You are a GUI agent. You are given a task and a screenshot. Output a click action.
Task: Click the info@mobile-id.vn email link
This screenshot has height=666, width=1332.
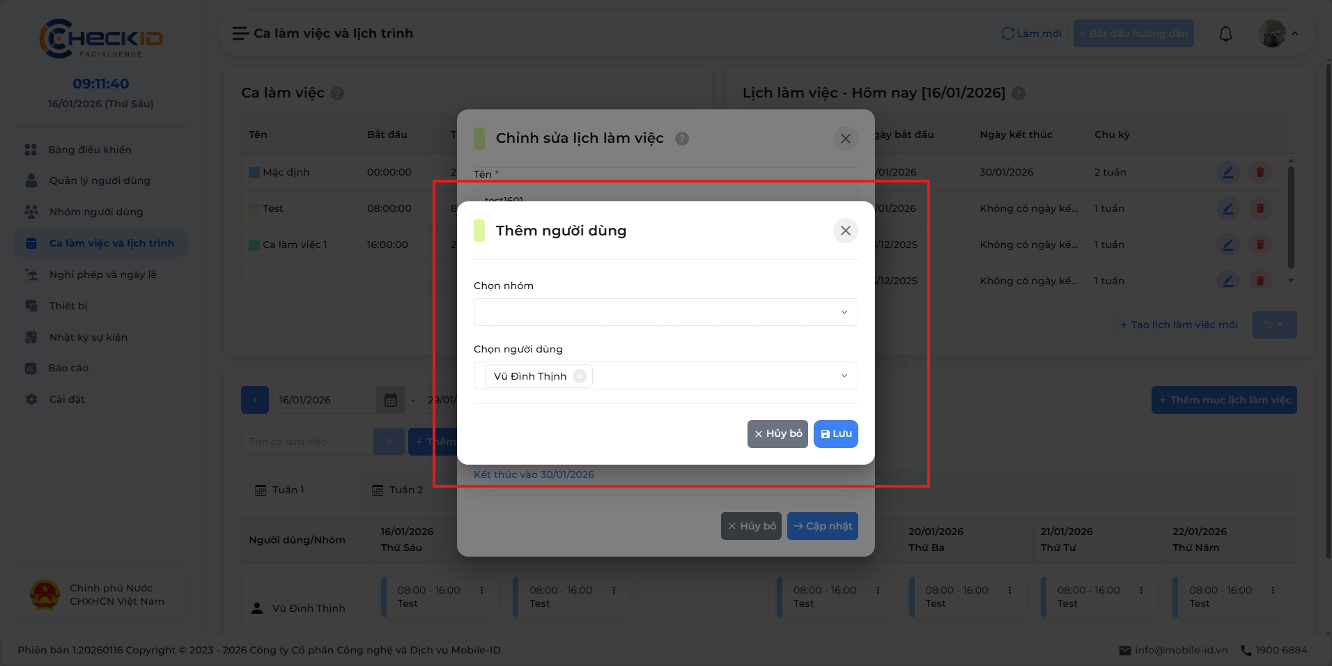pos(1173,650)
